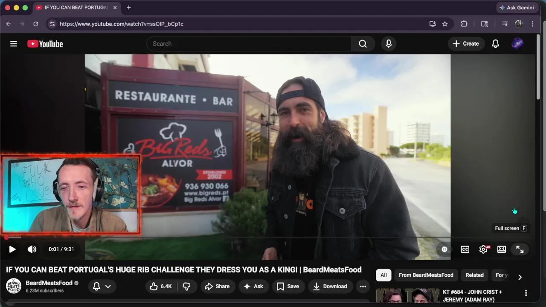
Task: Open media controls in browser toolbar
Action: coord(505,24)
